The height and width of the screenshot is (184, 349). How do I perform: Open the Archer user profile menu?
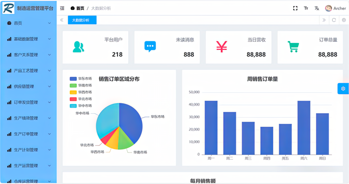click(335, 8)
